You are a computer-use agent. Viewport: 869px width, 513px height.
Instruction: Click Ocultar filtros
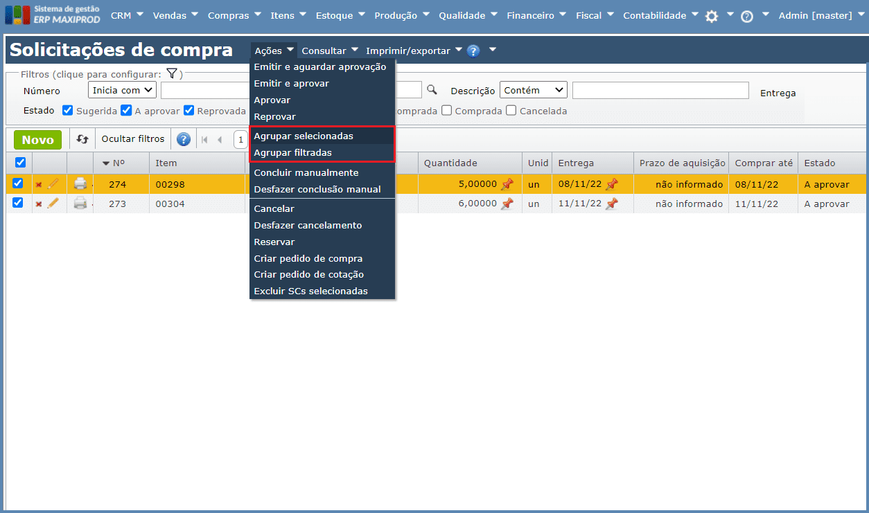133,139
